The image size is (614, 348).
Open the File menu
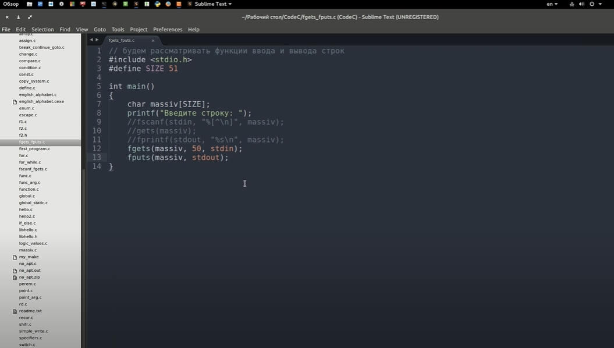(6, 29)
